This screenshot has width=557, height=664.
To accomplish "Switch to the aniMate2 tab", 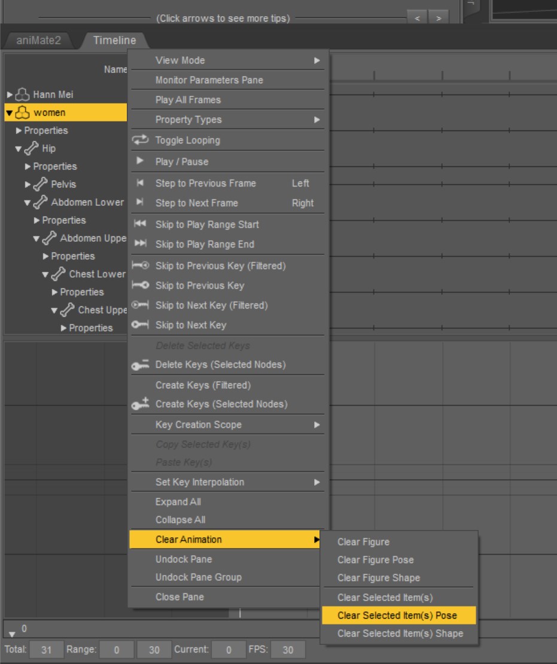I will point(38,40).
